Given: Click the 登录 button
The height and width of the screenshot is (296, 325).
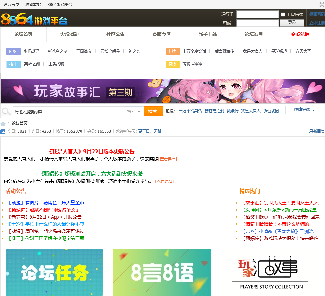Looking at the screenshot, I should [292, 23].
